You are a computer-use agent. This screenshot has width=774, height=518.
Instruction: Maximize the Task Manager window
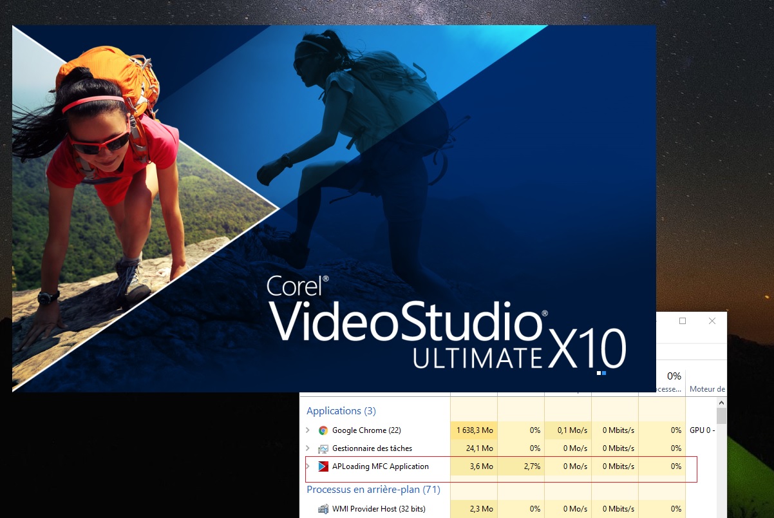pos(683,321)
